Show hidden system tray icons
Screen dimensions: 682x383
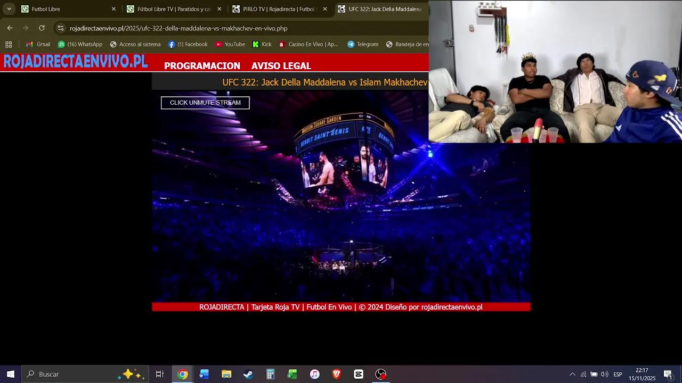click(572, 374)
